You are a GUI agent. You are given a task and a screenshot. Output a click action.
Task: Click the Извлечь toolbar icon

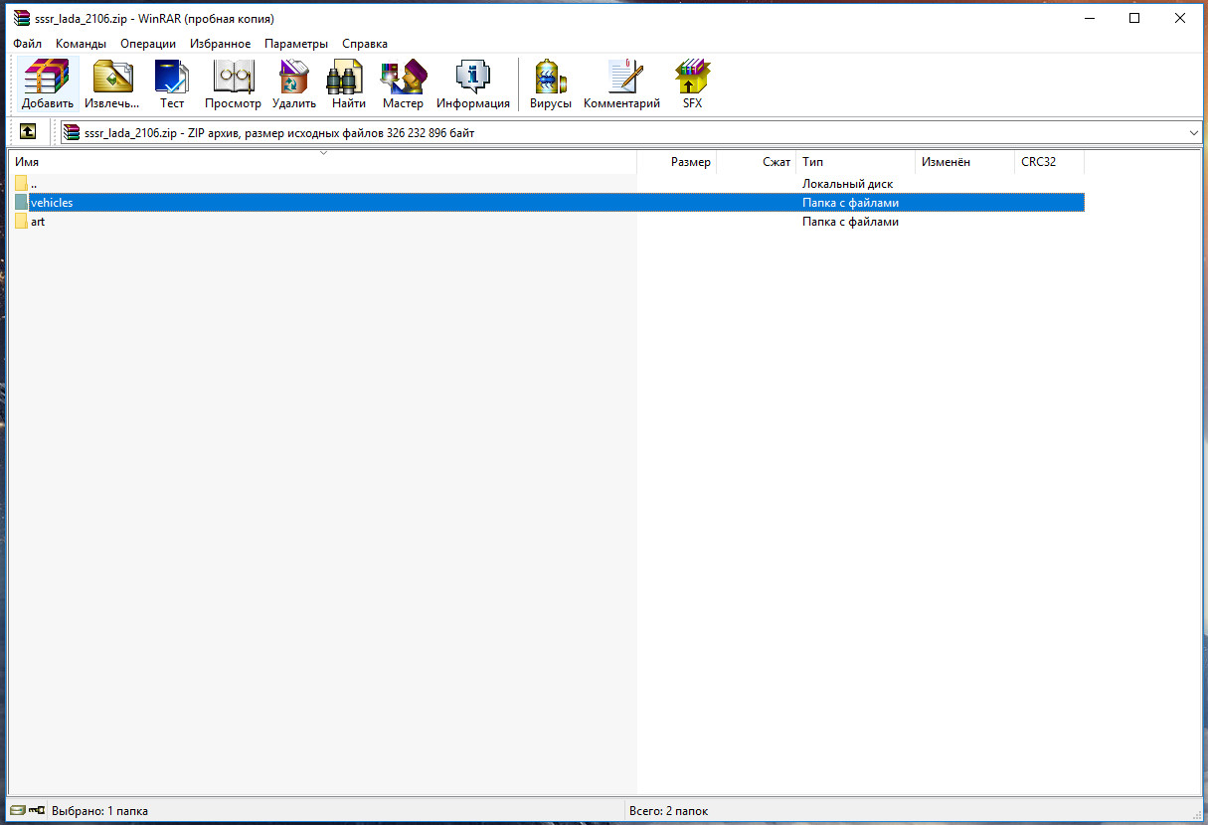pos(112,84)
